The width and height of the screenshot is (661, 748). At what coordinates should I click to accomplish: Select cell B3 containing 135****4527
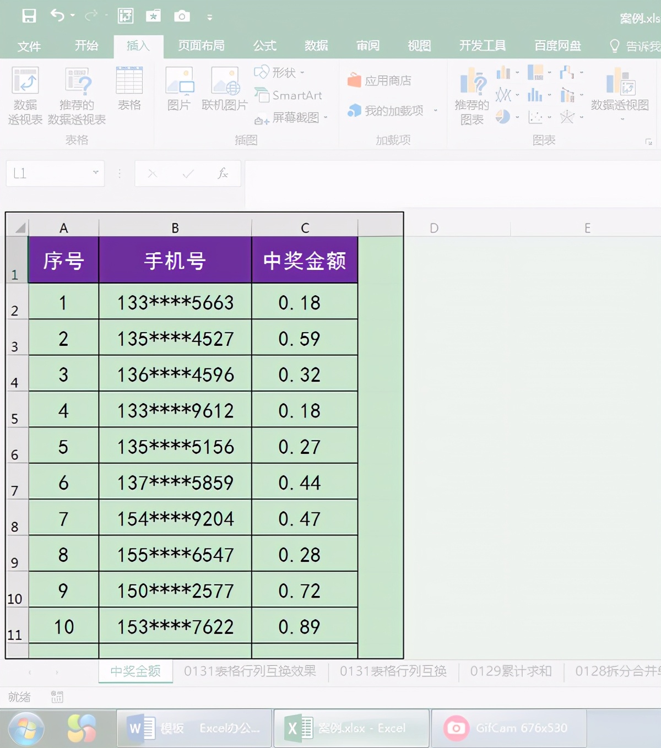(175, 338)
